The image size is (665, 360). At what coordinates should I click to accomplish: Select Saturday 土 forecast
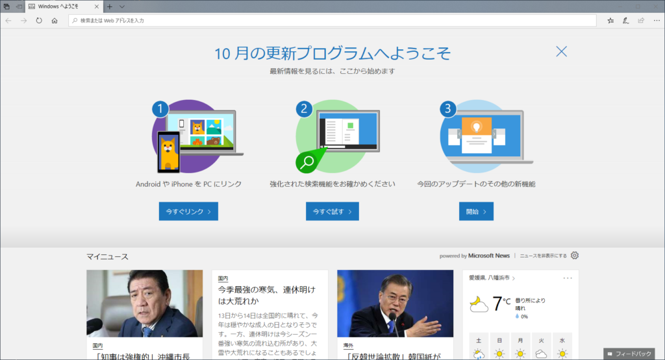click(479, 346)
